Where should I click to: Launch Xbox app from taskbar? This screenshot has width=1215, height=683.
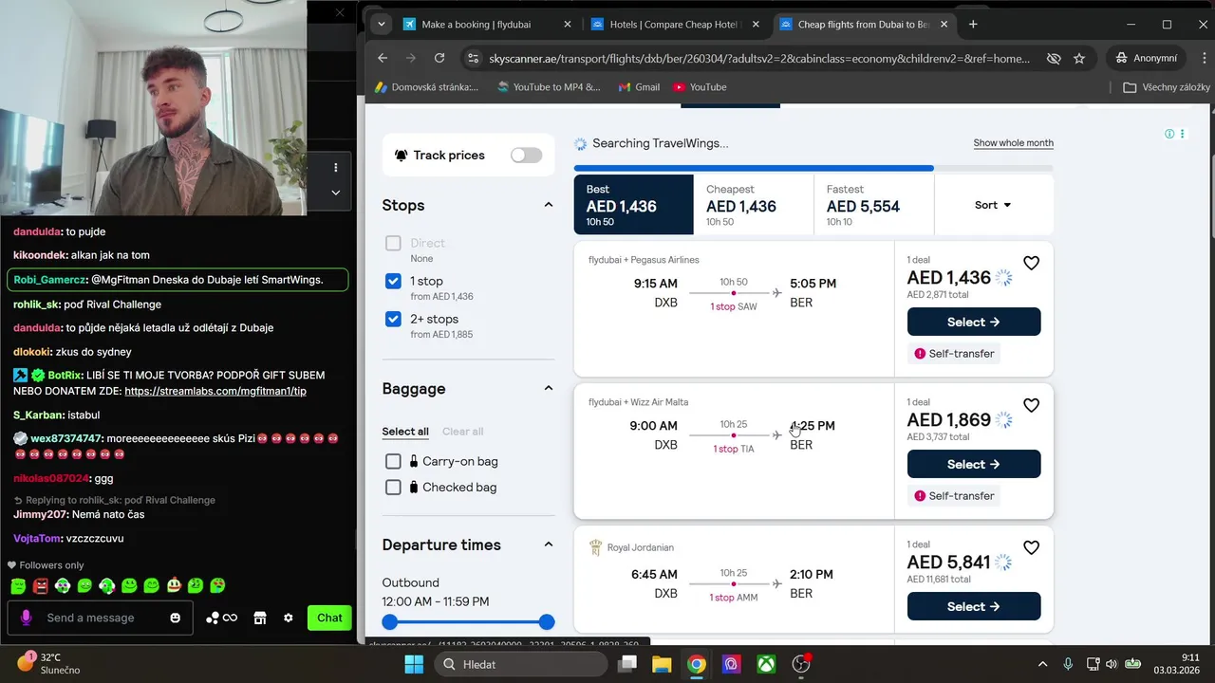pyautogui.click(x=766, y=664)
